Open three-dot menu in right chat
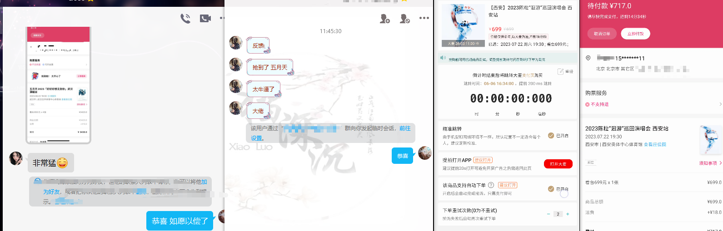 [x=424, y=18]
